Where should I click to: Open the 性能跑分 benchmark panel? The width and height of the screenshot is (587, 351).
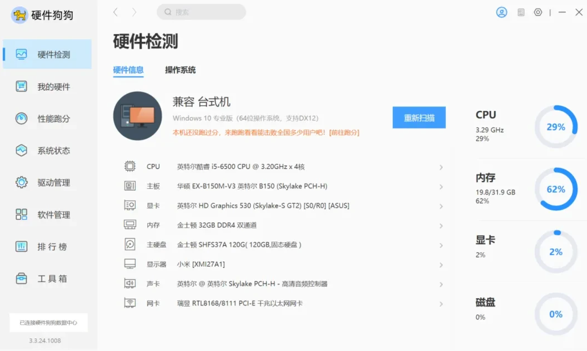46,118
